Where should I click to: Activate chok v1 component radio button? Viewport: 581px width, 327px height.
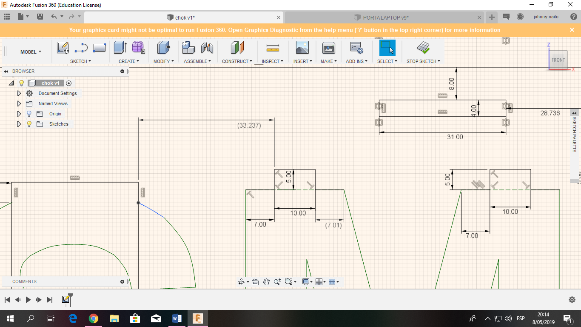68,83
